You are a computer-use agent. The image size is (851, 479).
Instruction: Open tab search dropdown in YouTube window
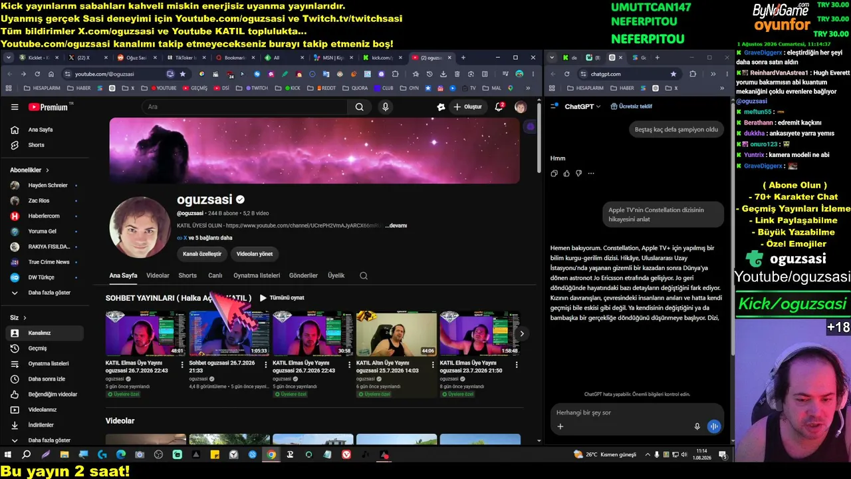coord(9,58)
